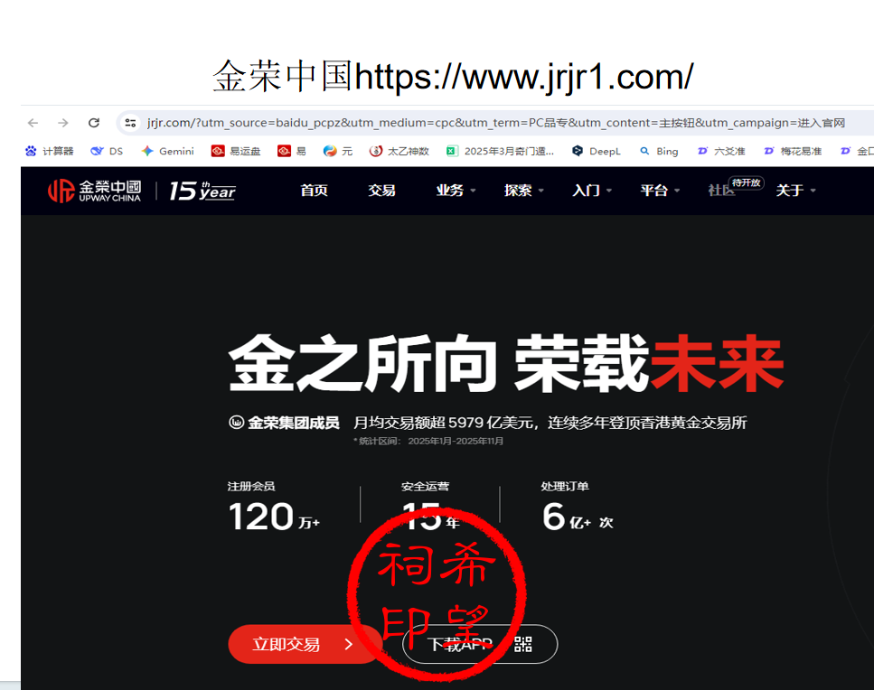Image resolution: width=874 pixels, height=690 pixels.
Task: Go to the 首页 nav item
Action: point(314,191)
